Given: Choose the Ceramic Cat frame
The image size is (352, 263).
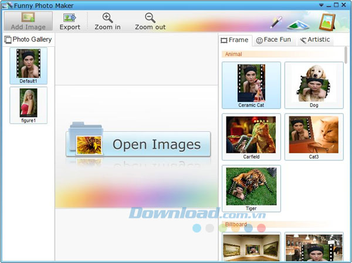Looking at the screenshot, I should tap(251, 86).
